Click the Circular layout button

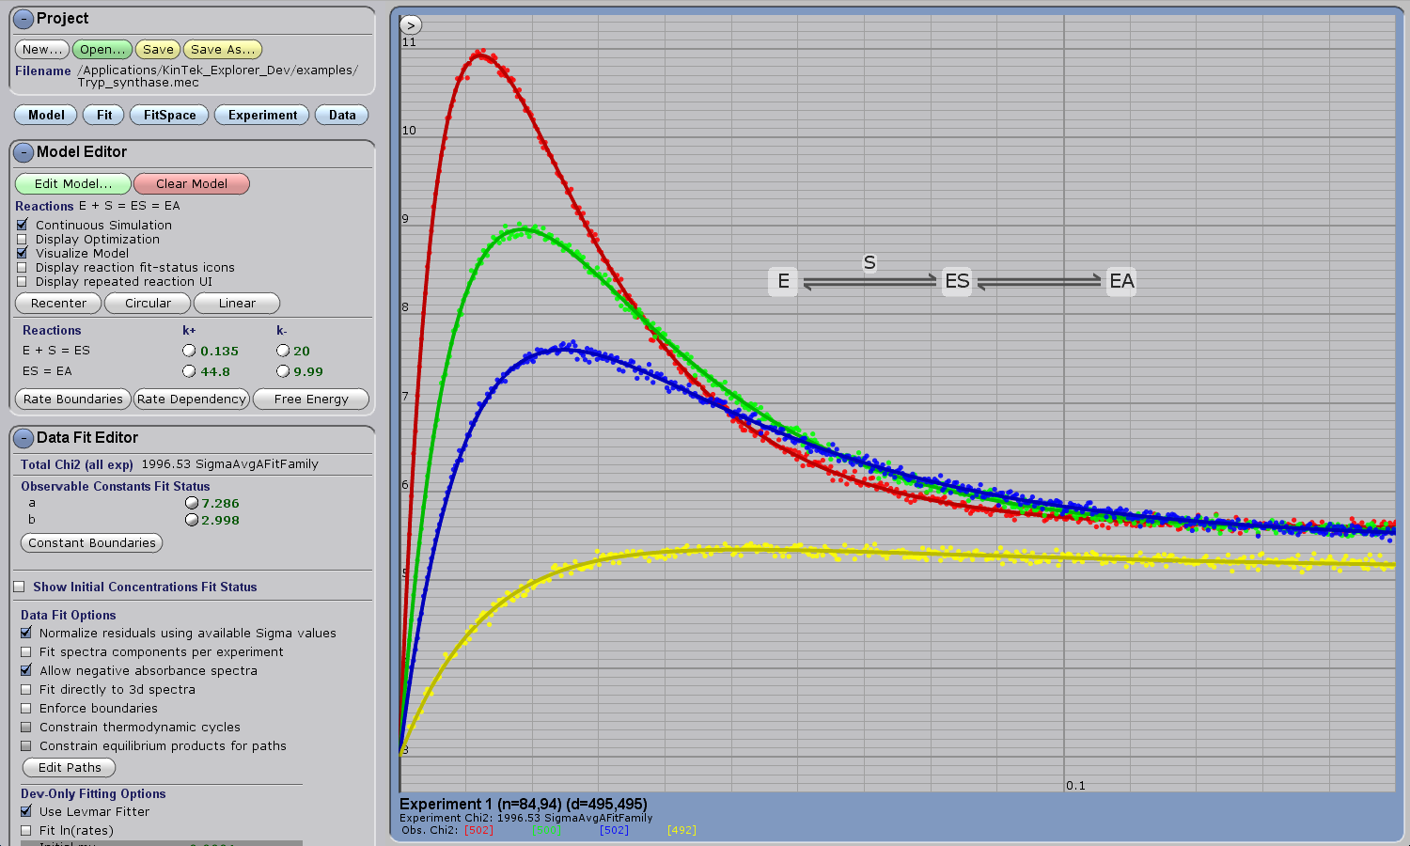coord(148,303)
